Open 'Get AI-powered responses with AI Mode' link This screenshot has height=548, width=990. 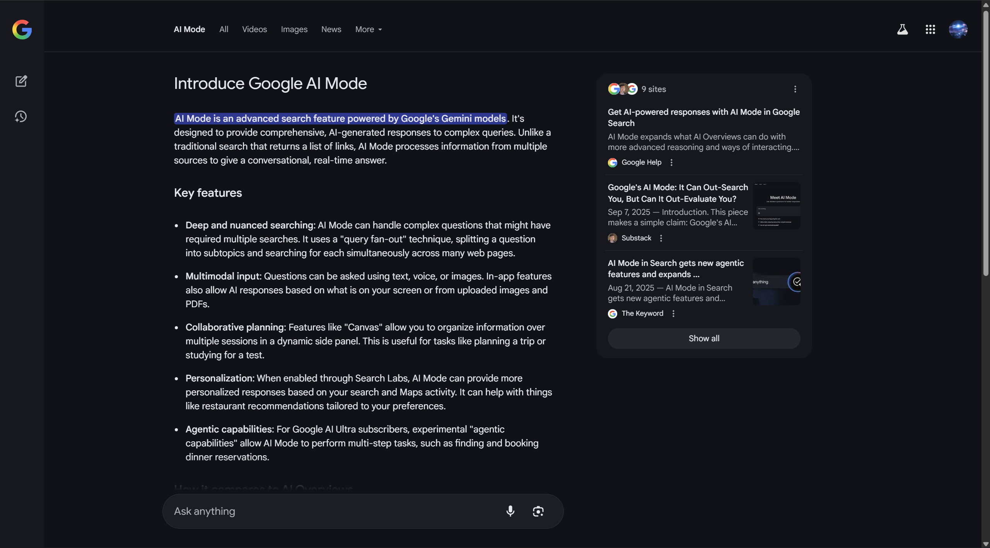point(704,117)
